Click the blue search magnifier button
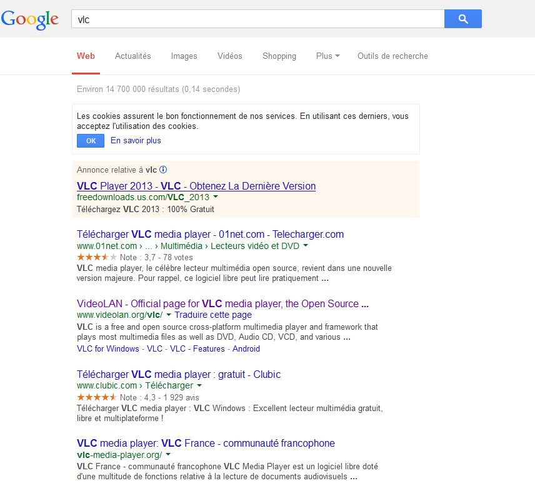535x493 pixels. 463,19
